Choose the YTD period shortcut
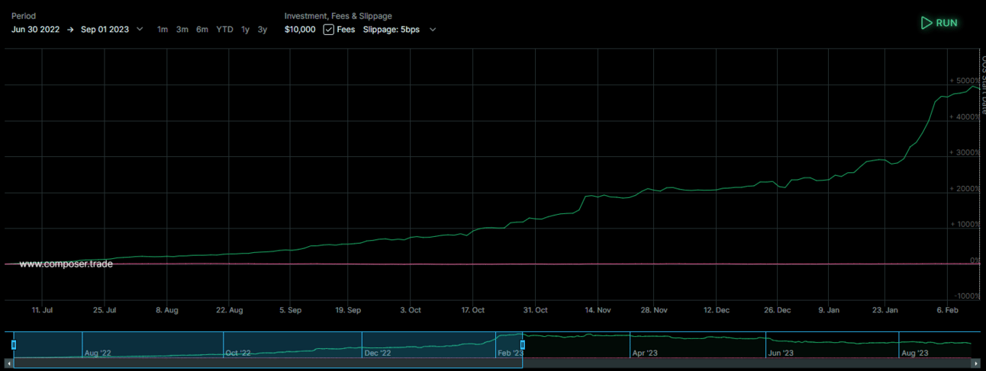The image size is (986, 371). pos(224,30)
